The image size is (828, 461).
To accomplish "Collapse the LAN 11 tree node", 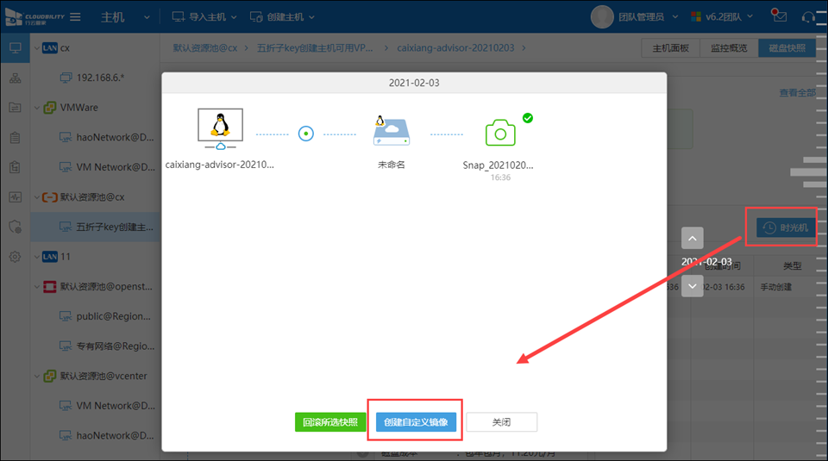I will point(37,257).
